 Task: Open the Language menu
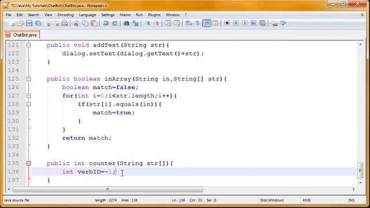tap(87, 15)
